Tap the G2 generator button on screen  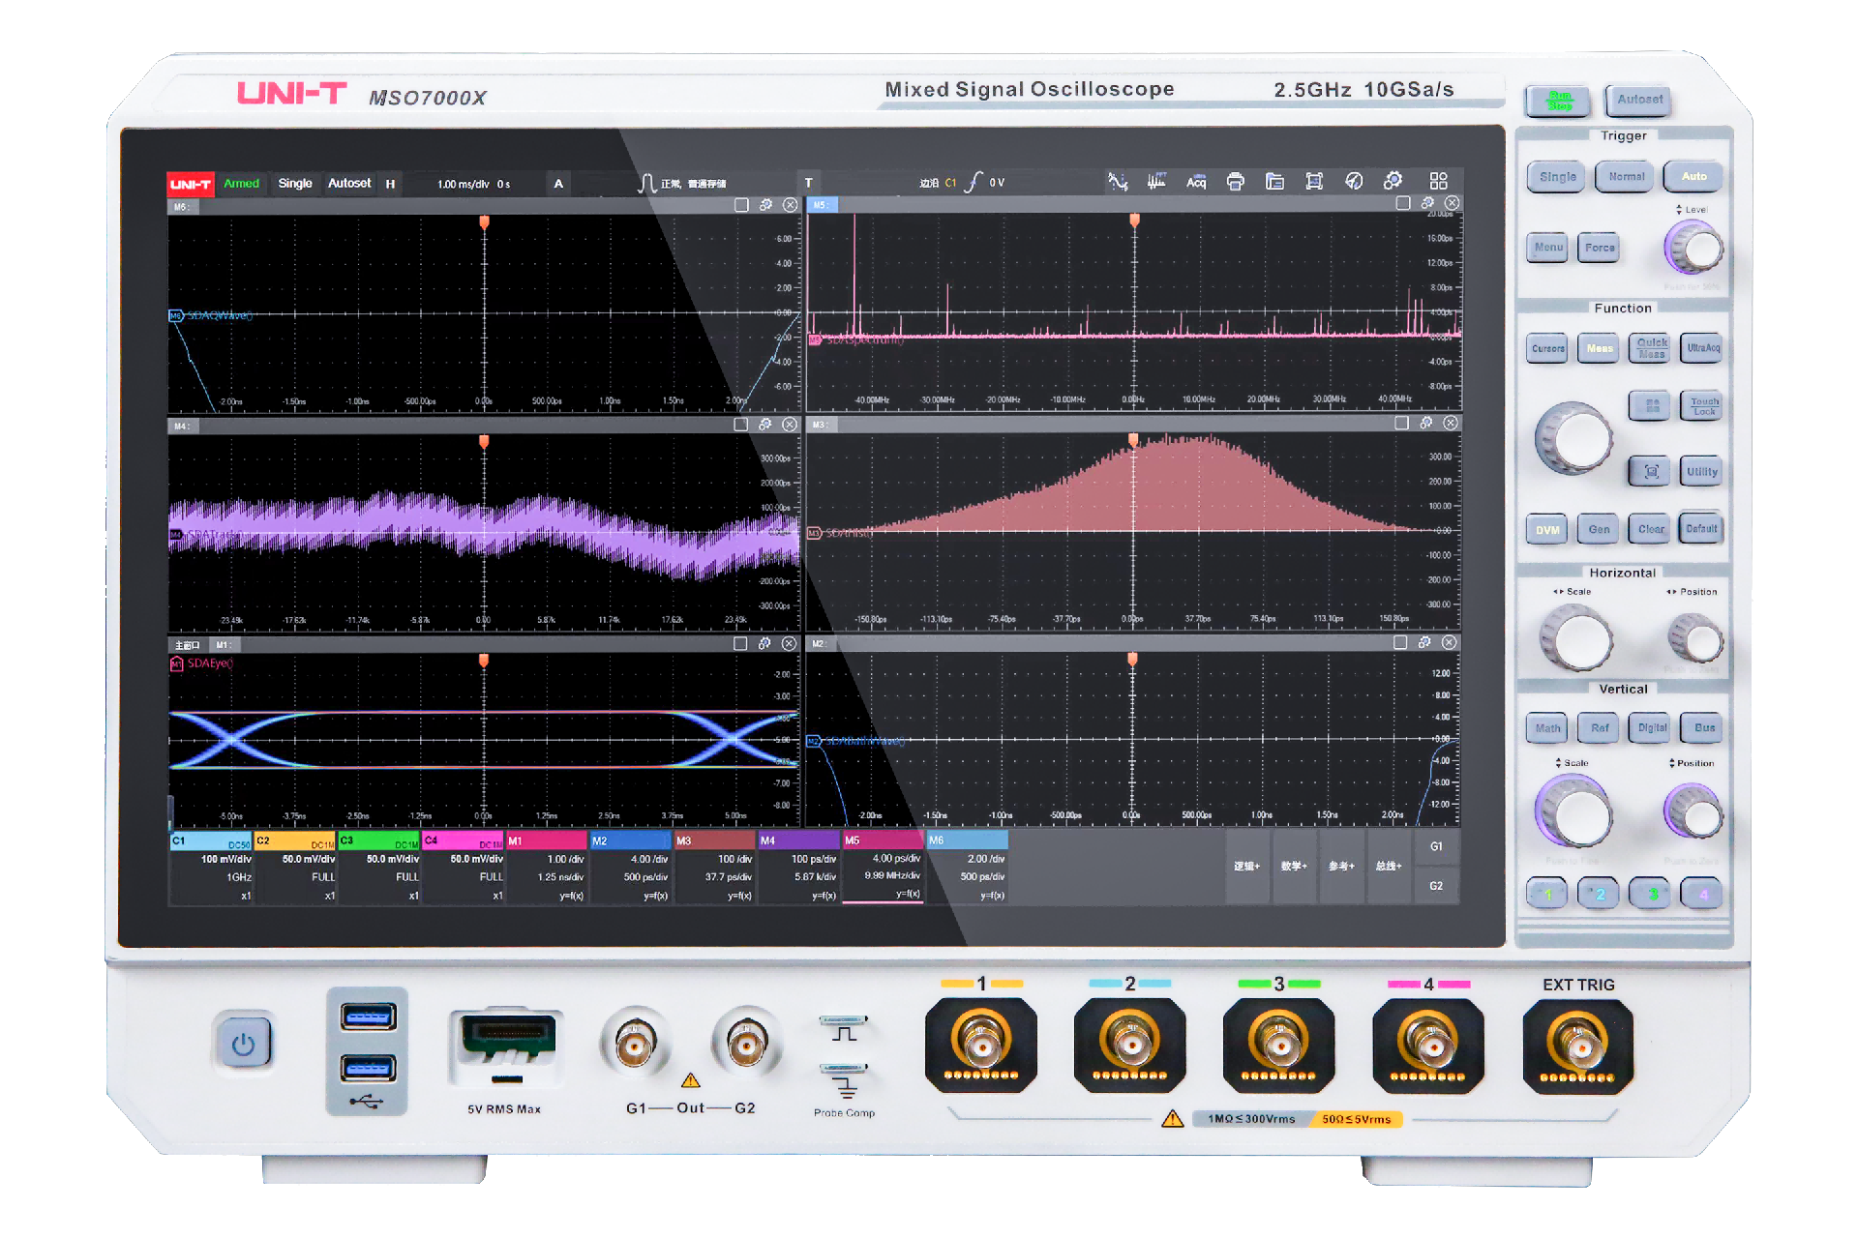(1436, 886)
